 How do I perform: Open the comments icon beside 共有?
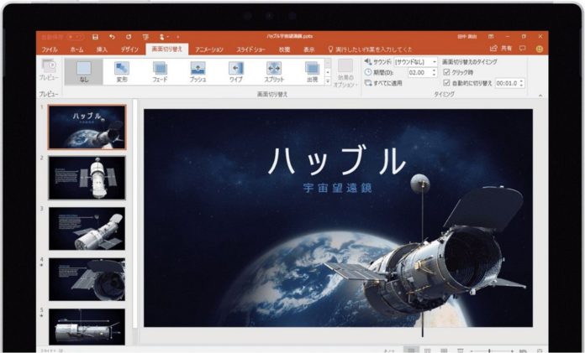click(522, 49)
